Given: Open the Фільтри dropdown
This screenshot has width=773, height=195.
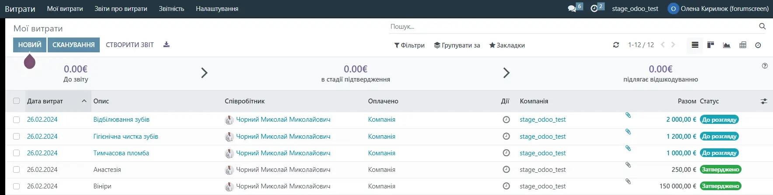Looking at the screenshot, I should tap(409, 45).
